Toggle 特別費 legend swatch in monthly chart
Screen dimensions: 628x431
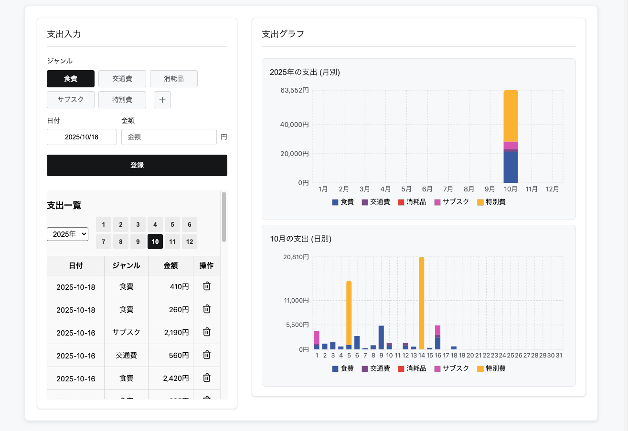pos(480,202)
